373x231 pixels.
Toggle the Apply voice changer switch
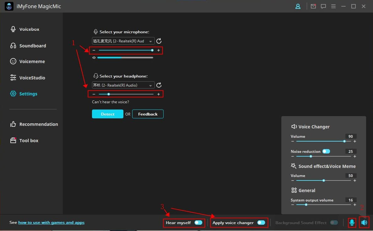coord(261,223)
